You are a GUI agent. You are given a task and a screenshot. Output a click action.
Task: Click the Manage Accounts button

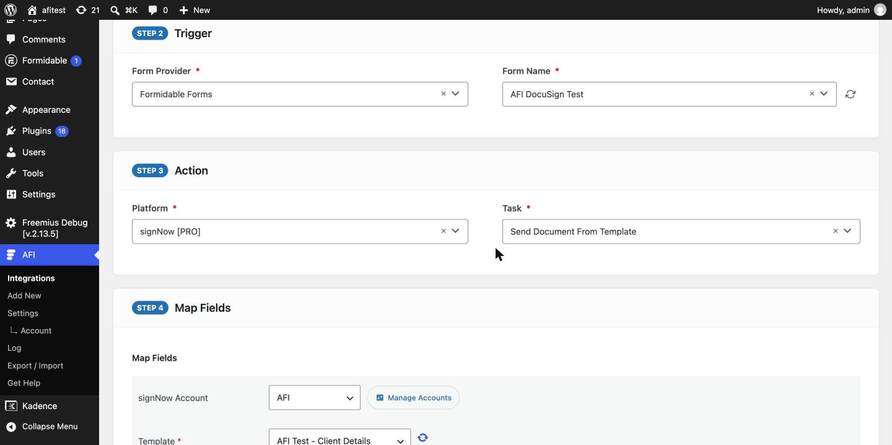(x=413, y=398)
